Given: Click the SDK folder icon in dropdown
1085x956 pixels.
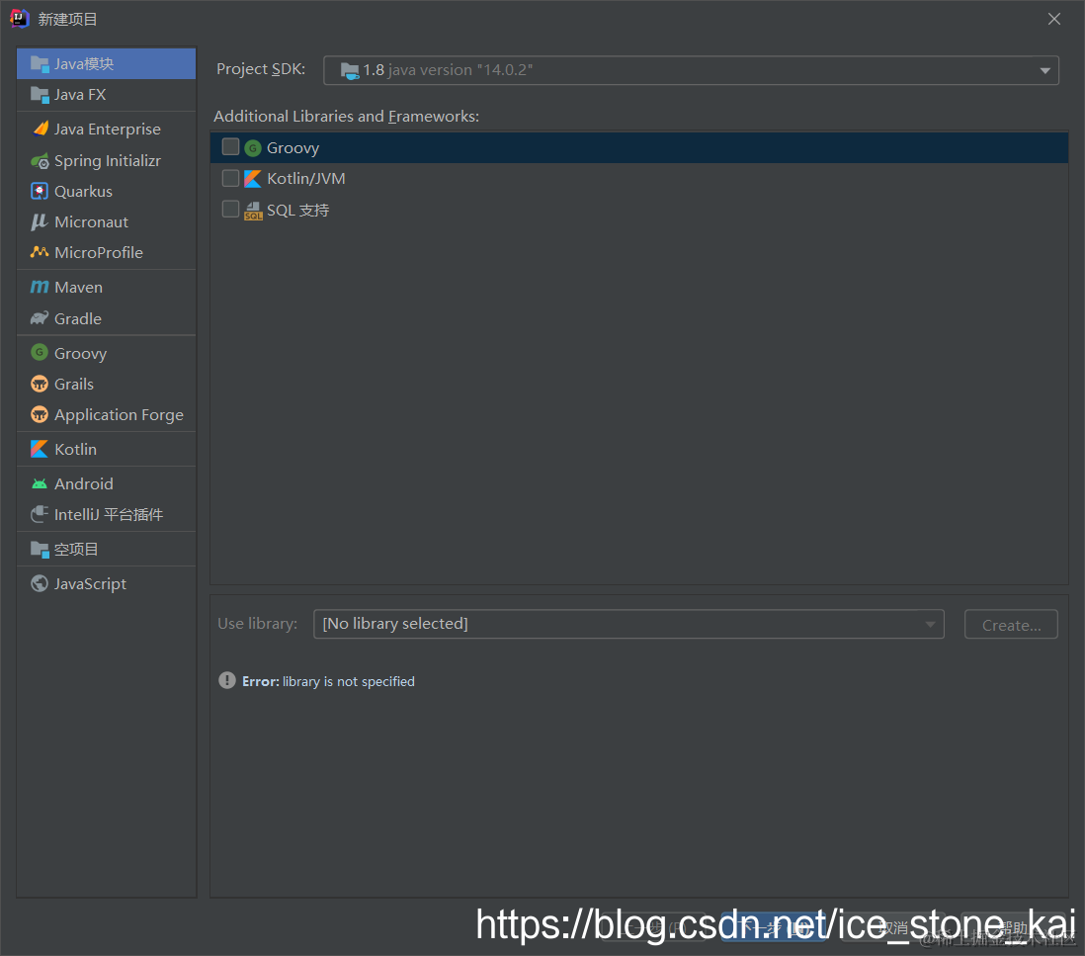Looking at the screenshot, I should pyautogui.click(x=350, y=70).
